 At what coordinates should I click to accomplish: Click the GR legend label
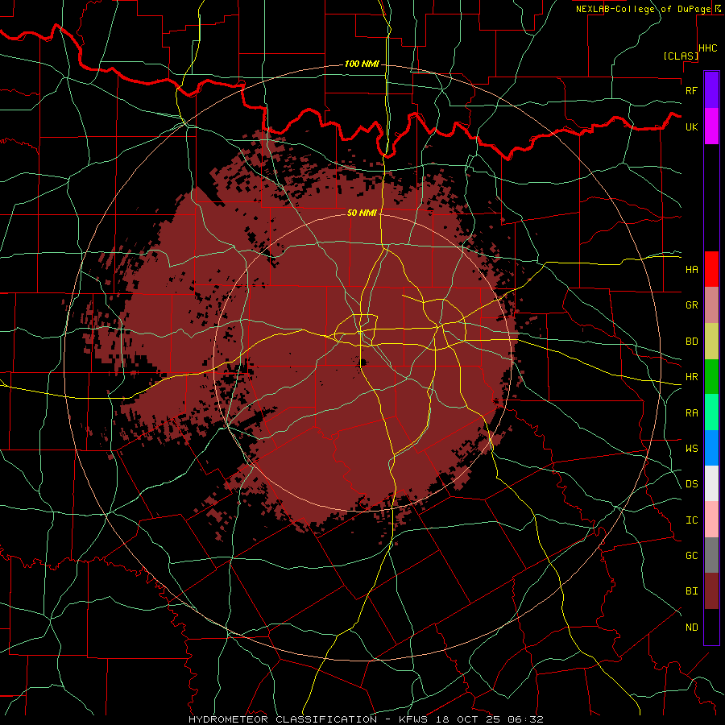coord(692,305)
